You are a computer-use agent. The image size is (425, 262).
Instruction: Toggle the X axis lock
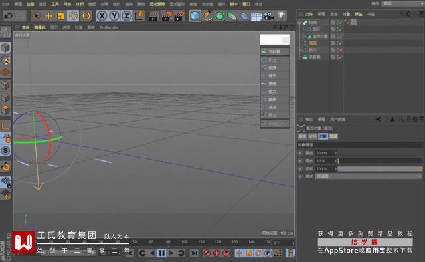pos(102,16)
